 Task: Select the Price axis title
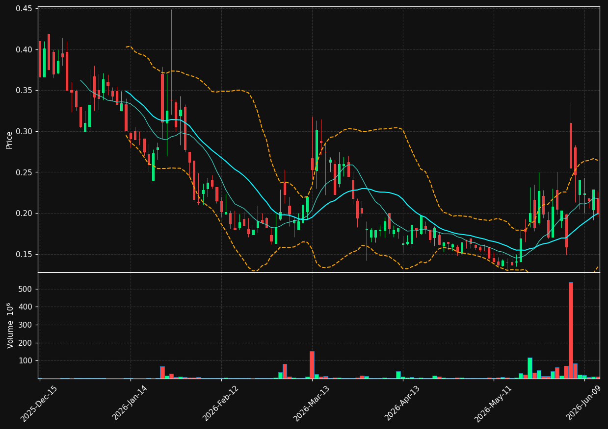point(9,140)
